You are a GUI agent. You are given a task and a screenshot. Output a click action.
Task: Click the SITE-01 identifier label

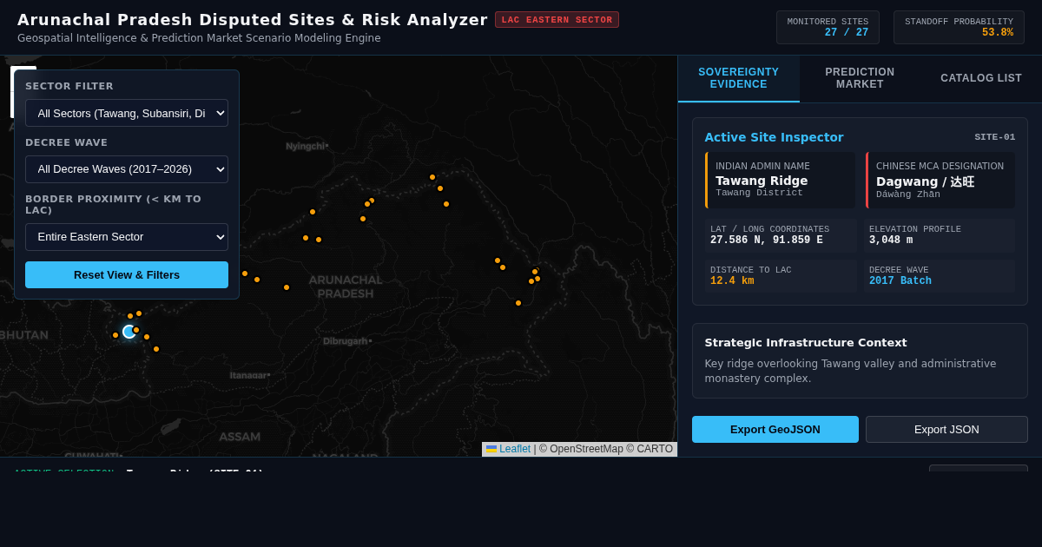[x=995, y=137]
